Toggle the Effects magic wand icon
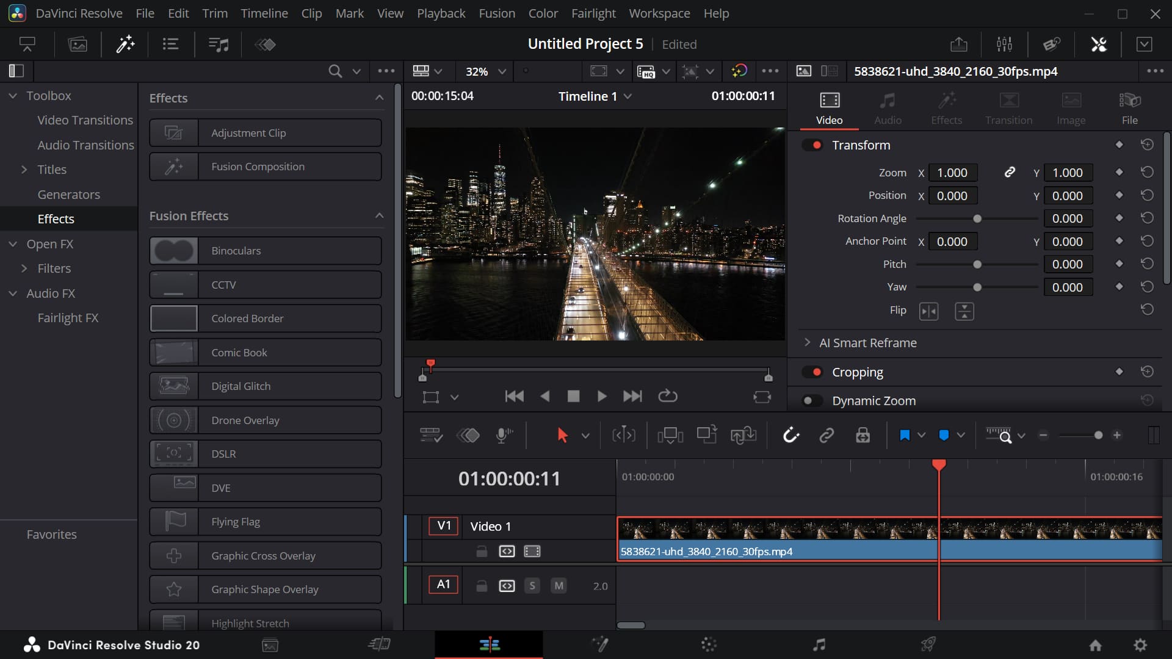Screen dimensions: 1172x659 tap(125, 44)
